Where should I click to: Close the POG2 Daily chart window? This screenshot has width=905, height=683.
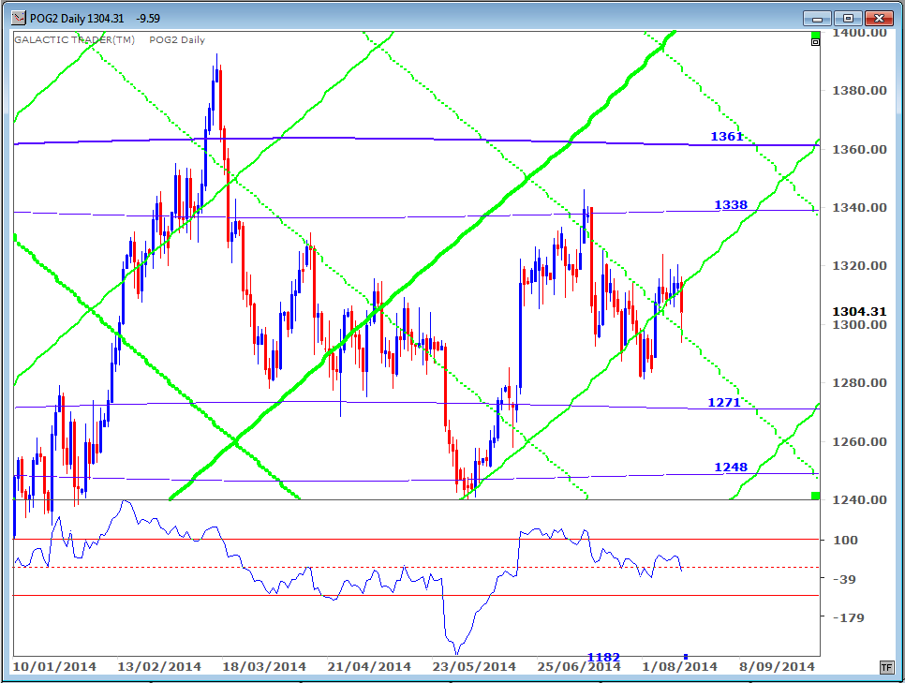879,19
